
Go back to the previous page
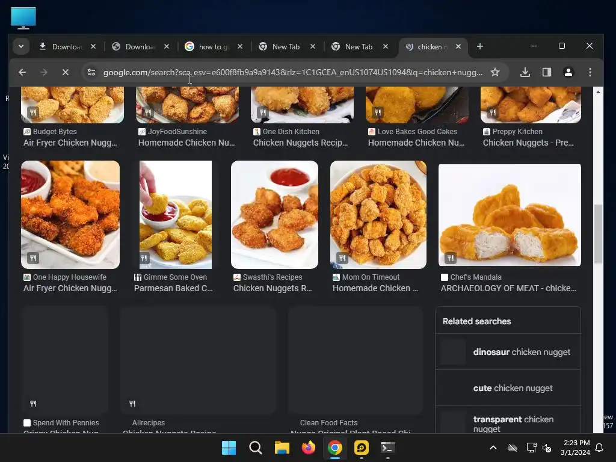[x=22, y=72]
